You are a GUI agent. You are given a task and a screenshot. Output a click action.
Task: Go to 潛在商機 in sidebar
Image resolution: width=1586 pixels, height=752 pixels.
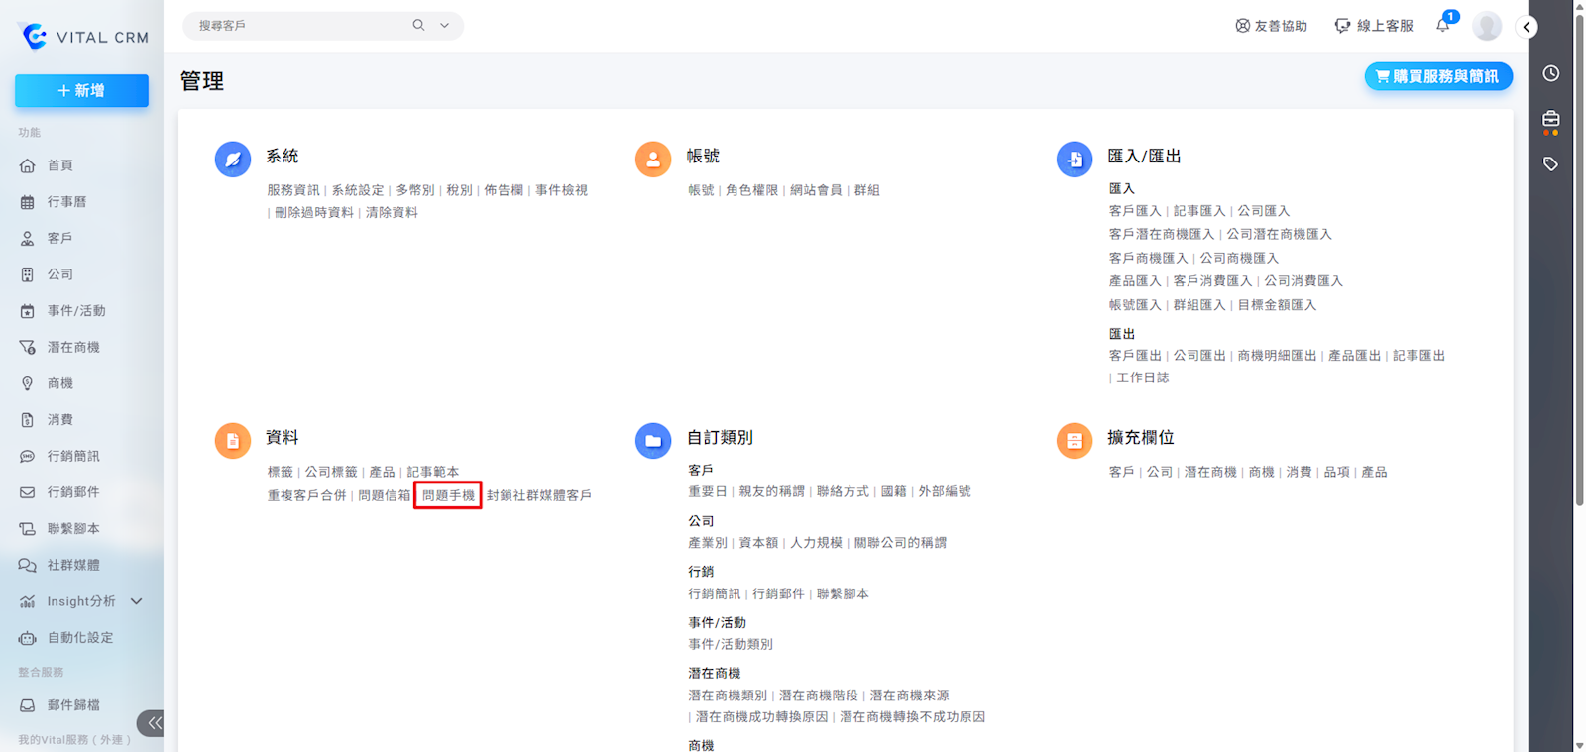coord(73,347)
